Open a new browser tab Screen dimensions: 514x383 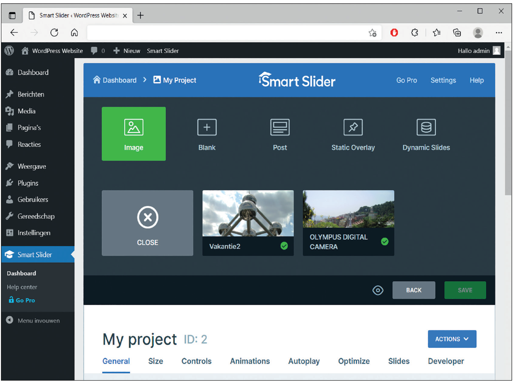(x=141, y=16)
